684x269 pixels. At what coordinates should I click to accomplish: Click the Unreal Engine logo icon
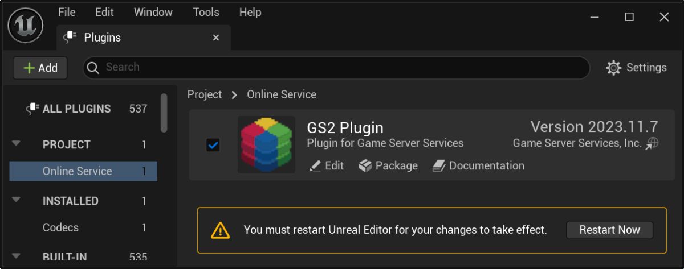tap(26, 25)
